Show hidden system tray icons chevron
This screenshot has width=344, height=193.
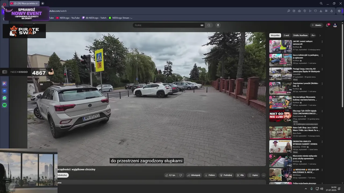pyautogui.click(x=306, y=189)
